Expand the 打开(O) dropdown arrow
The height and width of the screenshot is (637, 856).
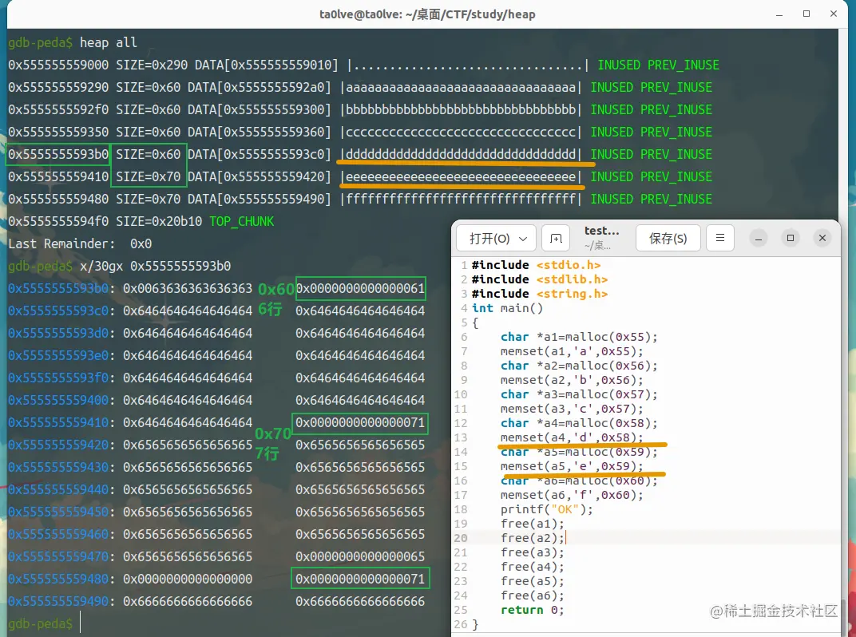[523, 239]
